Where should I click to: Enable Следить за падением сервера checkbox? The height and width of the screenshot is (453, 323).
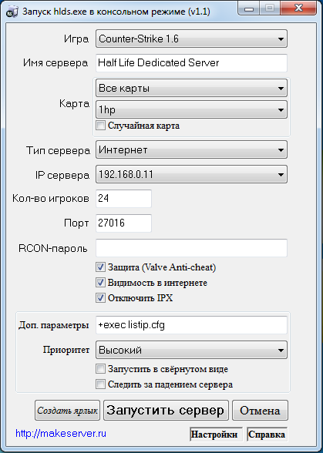point(100,384)
